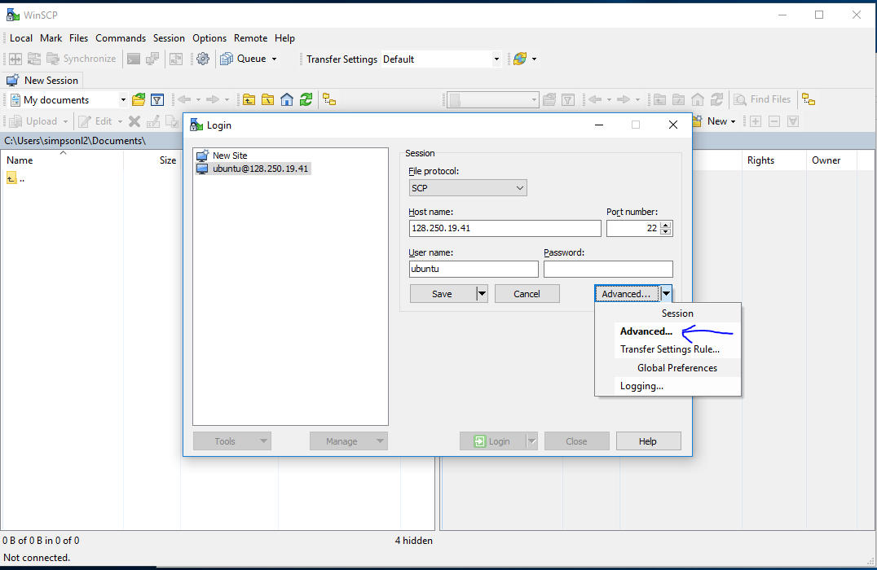
Task: Click the local Open Directory folder icon
Action: point(139,99)
